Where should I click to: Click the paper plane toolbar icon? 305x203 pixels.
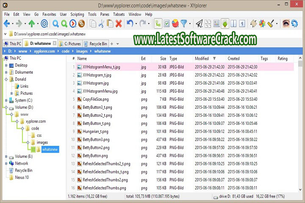[x=199, y=24]
